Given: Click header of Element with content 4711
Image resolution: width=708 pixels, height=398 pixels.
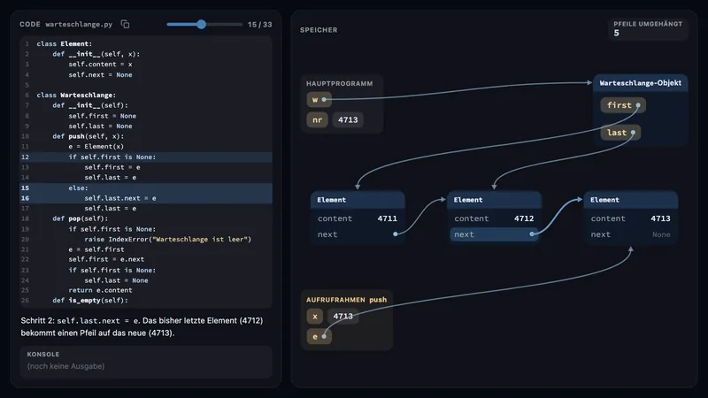Looking at the screenshot, I should tap(358, 200).
